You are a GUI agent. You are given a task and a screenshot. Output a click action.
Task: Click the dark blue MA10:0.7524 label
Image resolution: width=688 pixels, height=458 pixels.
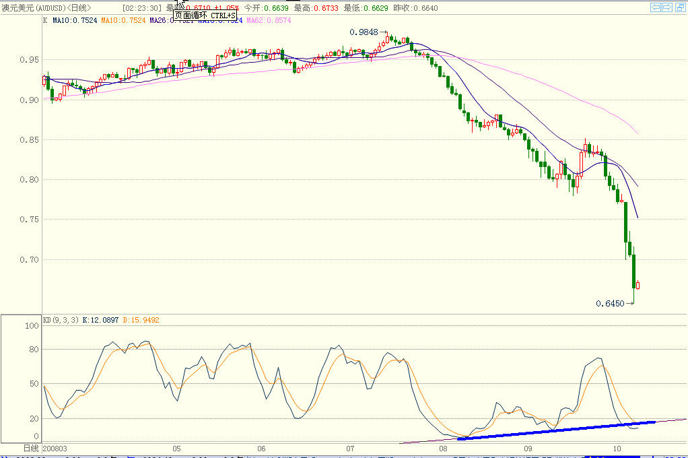[x=75, y=20]
